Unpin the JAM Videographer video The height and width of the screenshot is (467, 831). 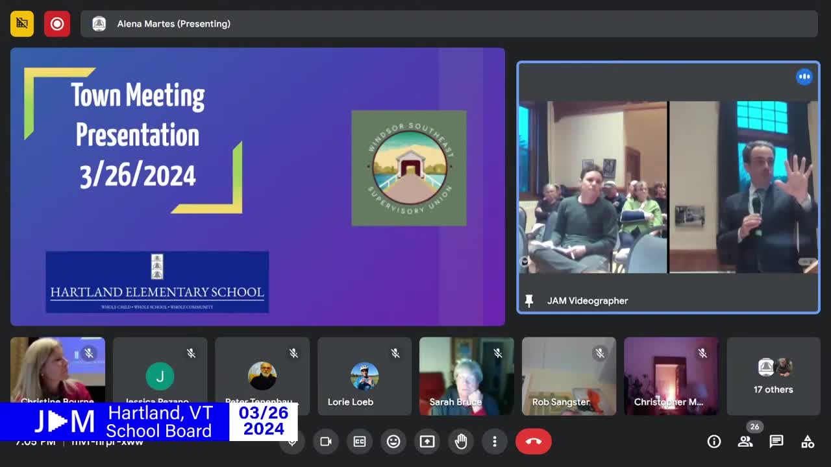point(529,301)
